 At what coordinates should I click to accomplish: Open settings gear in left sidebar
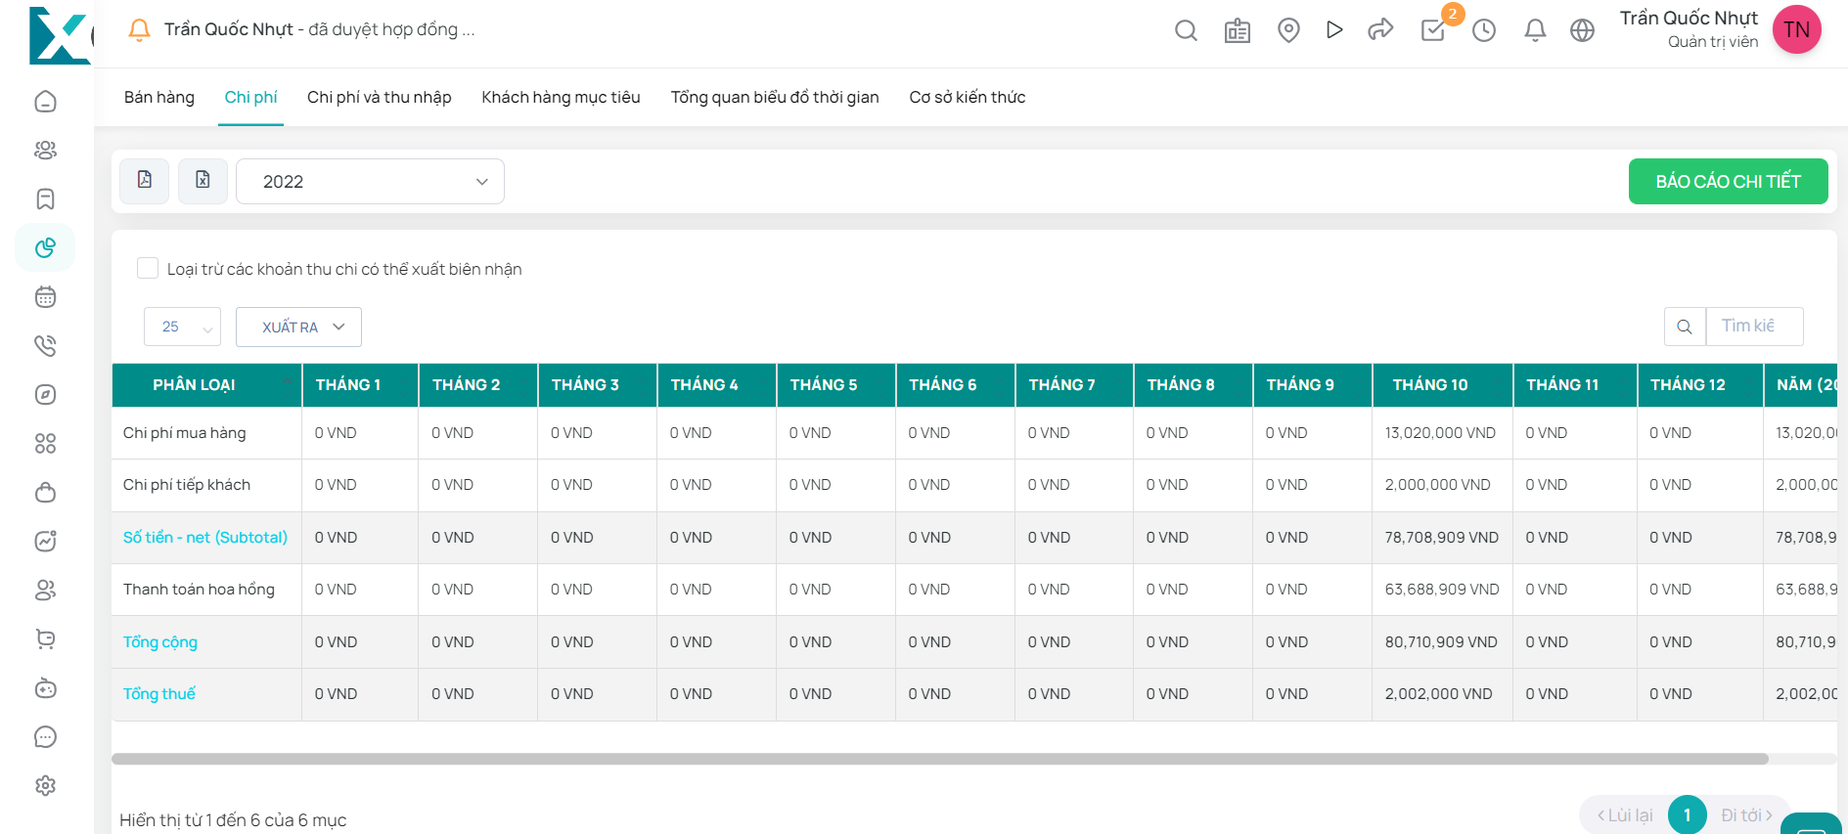pos(45,785)
